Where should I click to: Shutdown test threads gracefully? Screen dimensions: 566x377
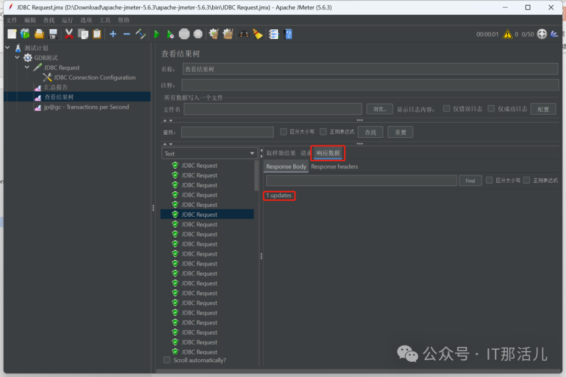(198, 34)
